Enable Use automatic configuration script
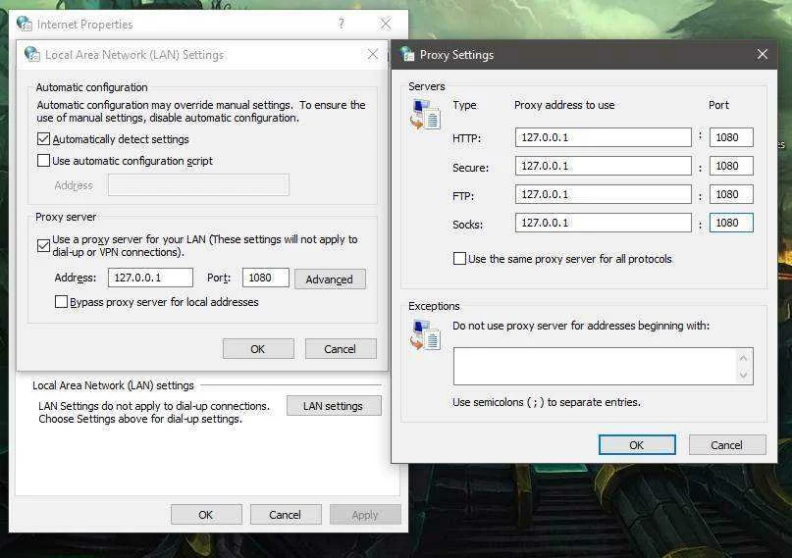This screenshot has height=558, width=792. [x=43, y=161]
